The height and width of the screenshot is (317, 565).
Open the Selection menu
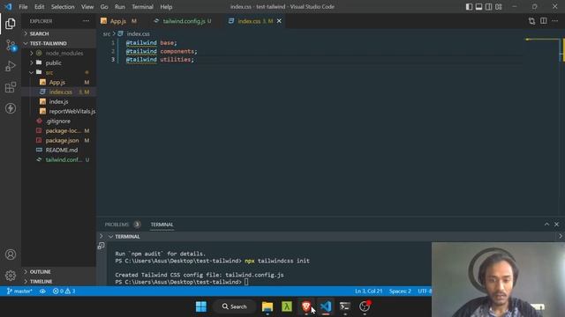point(63,7)
